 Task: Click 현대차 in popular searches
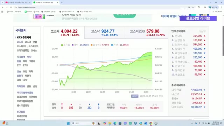tap(178, 36)
